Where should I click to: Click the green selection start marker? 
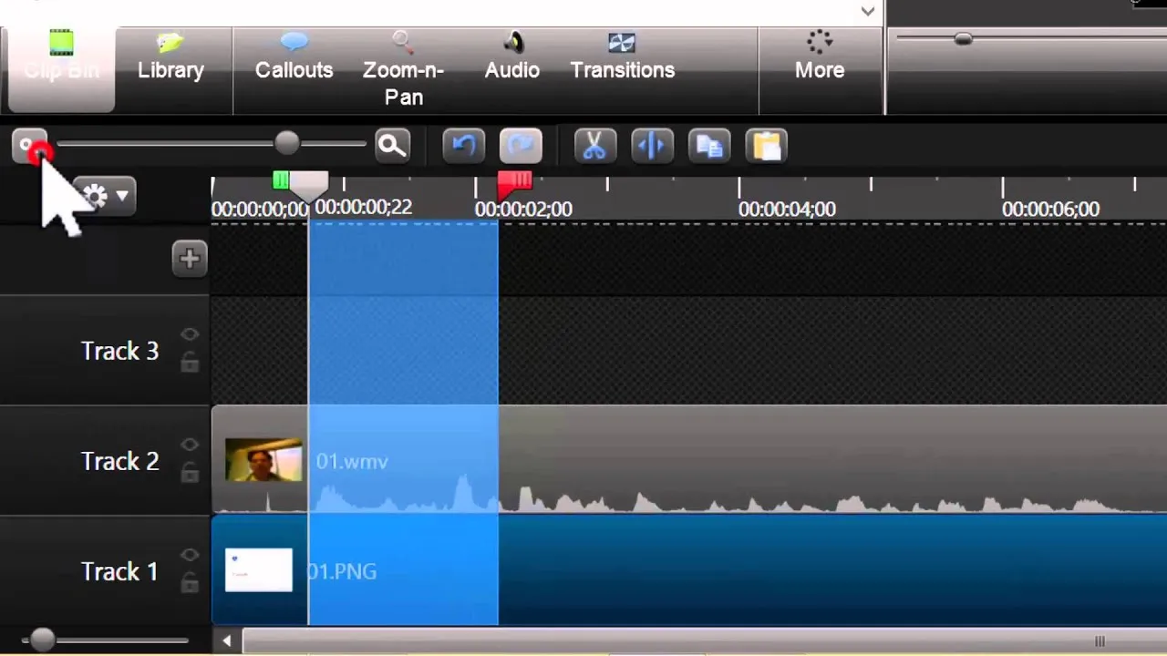pyautogui.click(x=281, y=181)
